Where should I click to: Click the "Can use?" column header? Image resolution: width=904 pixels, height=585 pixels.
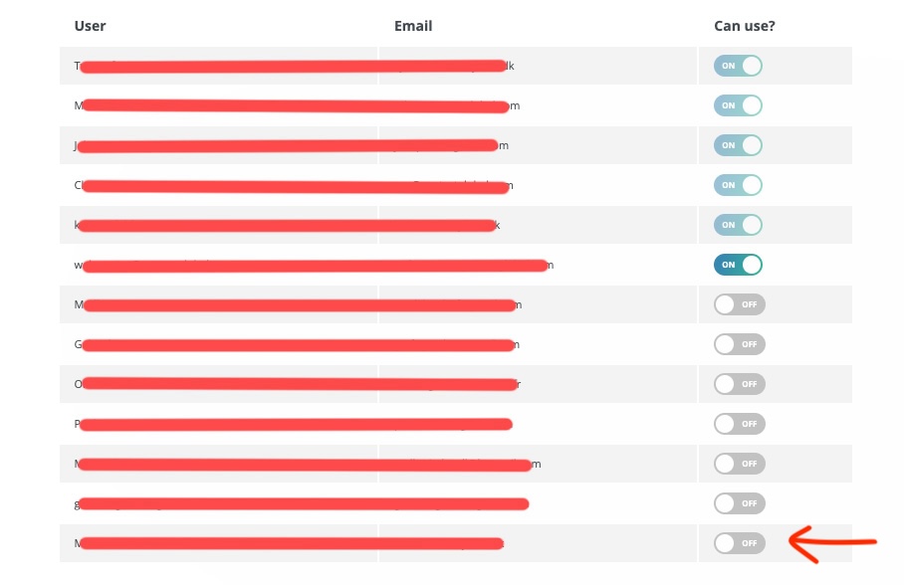pos(745,26)
